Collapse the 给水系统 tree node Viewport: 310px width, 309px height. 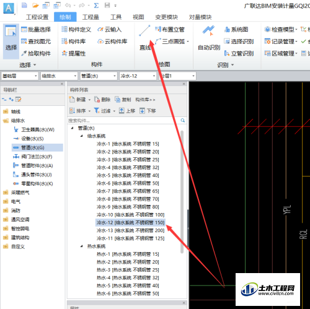82,136
